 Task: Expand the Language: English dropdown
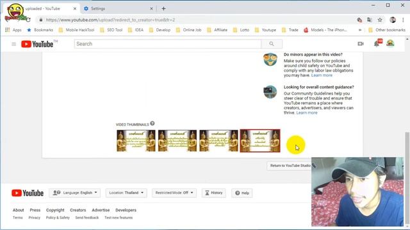pos(75,193)
